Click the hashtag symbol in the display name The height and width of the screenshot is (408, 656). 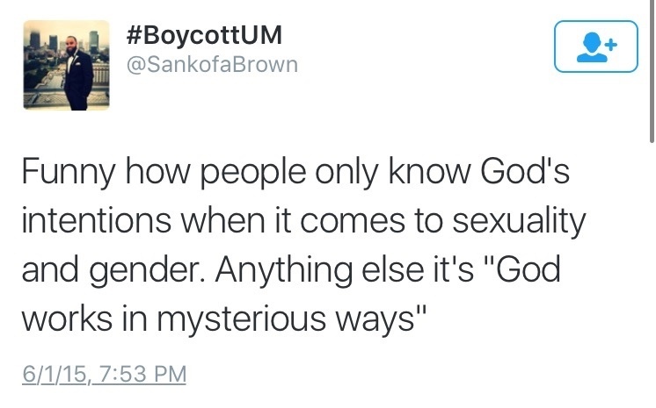click(135, 35)
